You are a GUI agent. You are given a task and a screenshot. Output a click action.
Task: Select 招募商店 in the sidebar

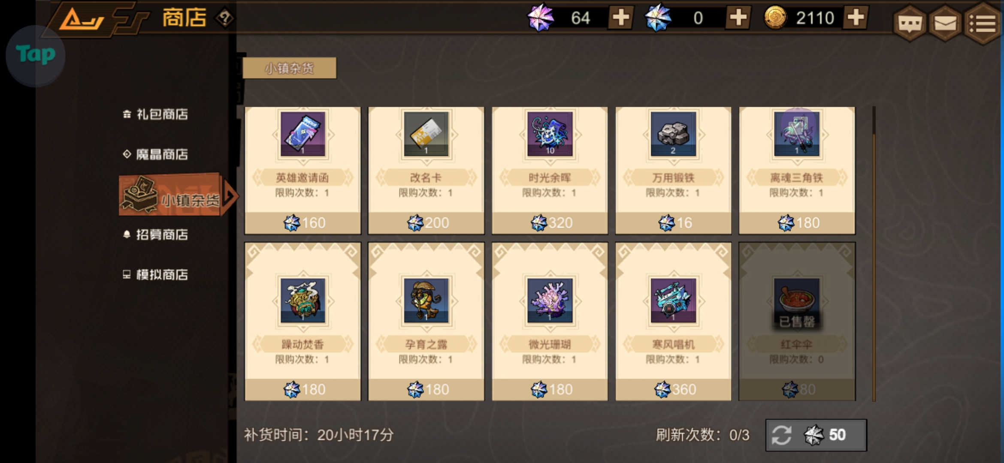click(156, 235)
